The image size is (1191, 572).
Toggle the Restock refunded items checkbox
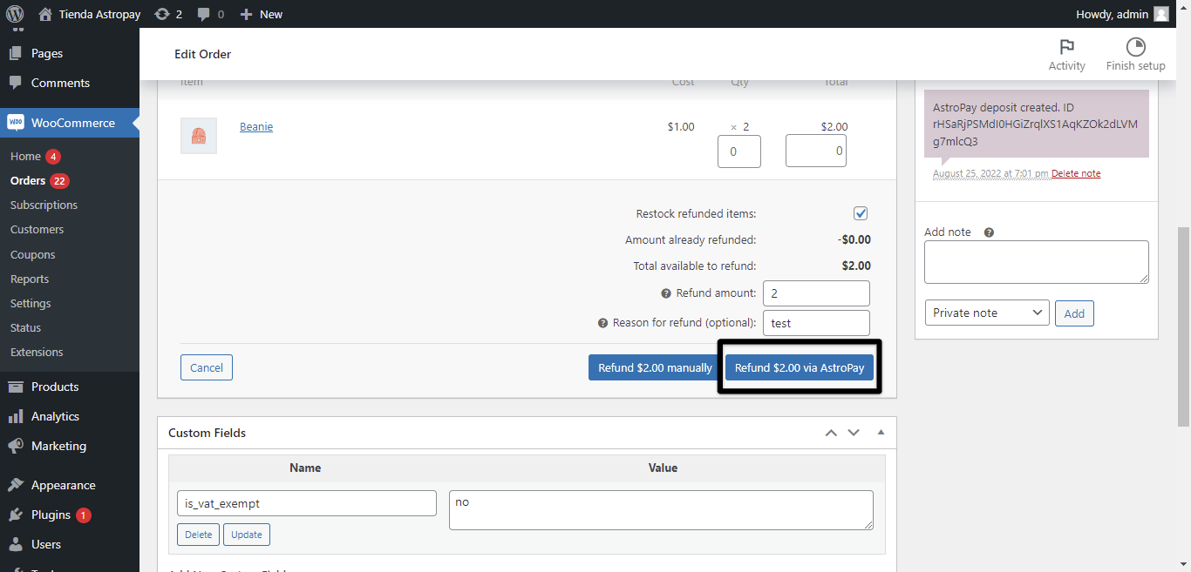click(861, 213)
